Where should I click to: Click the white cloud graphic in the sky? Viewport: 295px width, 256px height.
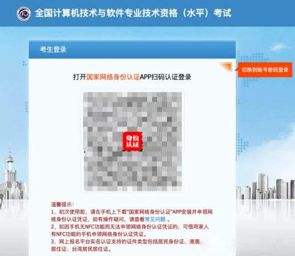[x=279, y=47]
